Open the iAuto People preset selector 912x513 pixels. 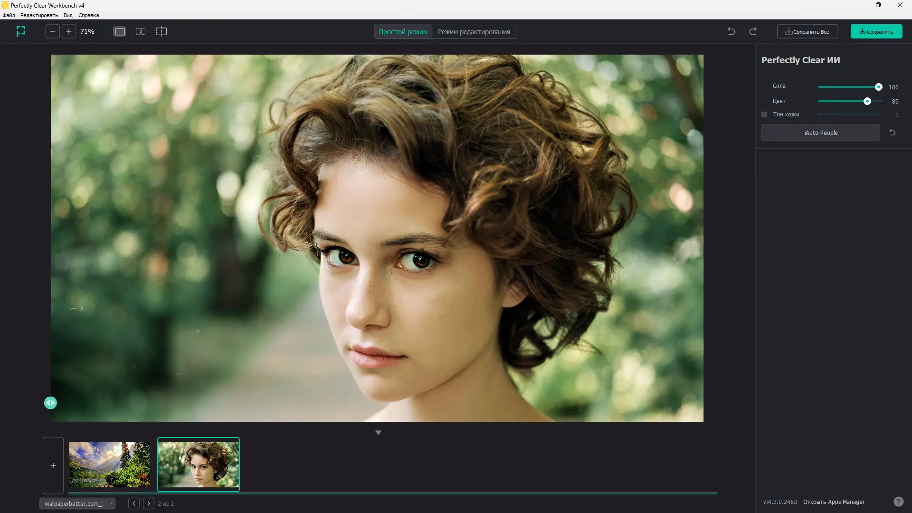click(x=820, y=133)
